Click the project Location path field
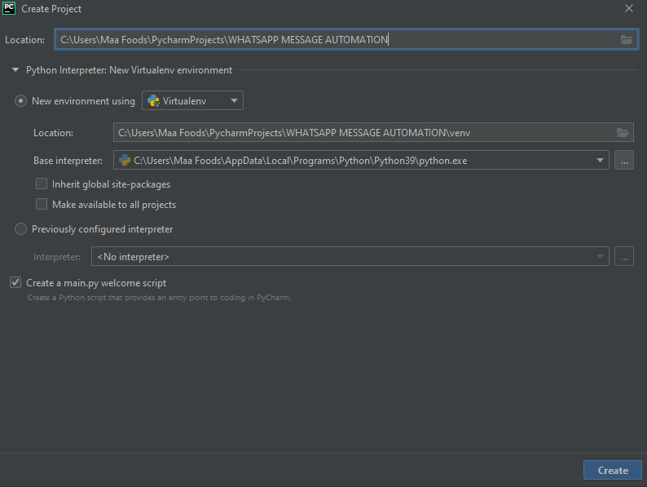The width and height of the screenshot is (647, 487). click(x=346, y=40)
